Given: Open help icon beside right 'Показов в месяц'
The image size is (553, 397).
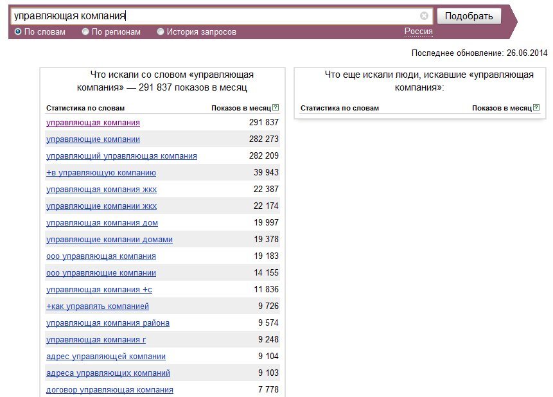Looking at the screenshot, I should click(536, 107).
